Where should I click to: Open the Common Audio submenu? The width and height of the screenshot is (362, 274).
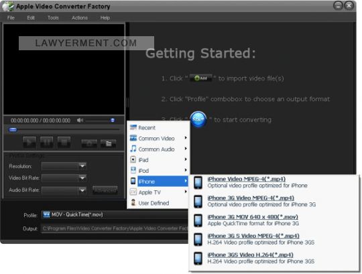point(158,149)
